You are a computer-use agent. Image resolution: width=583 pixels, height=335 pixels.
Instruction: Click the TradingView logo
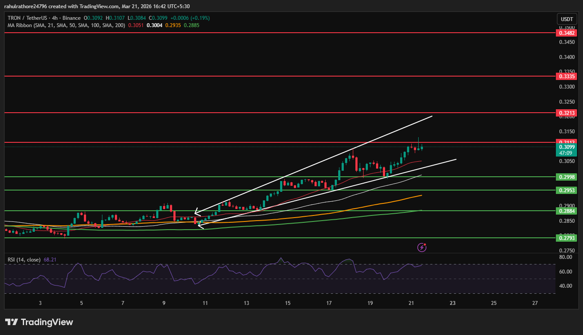coord(38,322)
